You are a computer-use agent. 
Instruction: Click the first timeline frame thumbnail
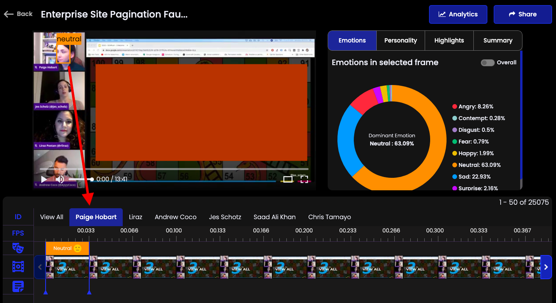(67, 267)
